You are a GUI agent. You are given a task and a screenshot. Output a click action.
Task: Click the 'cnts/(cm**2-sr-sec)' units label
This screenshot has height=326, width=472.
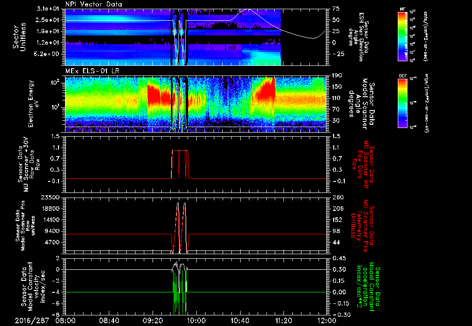click(425, 36)
